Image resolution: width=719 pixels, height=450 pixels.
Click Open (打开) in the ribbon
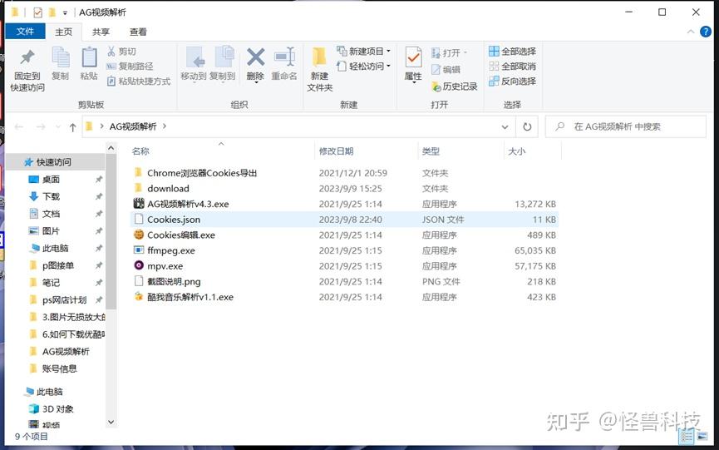[x=450, y=53]
